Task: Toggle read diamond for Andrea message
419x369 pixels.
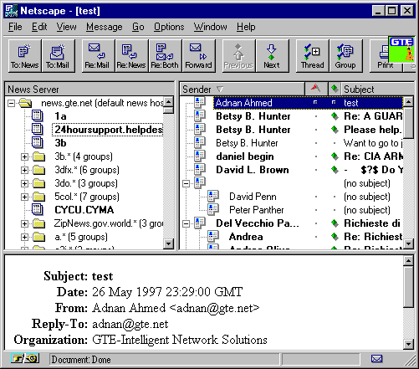Action: click(x=335, y=237)
